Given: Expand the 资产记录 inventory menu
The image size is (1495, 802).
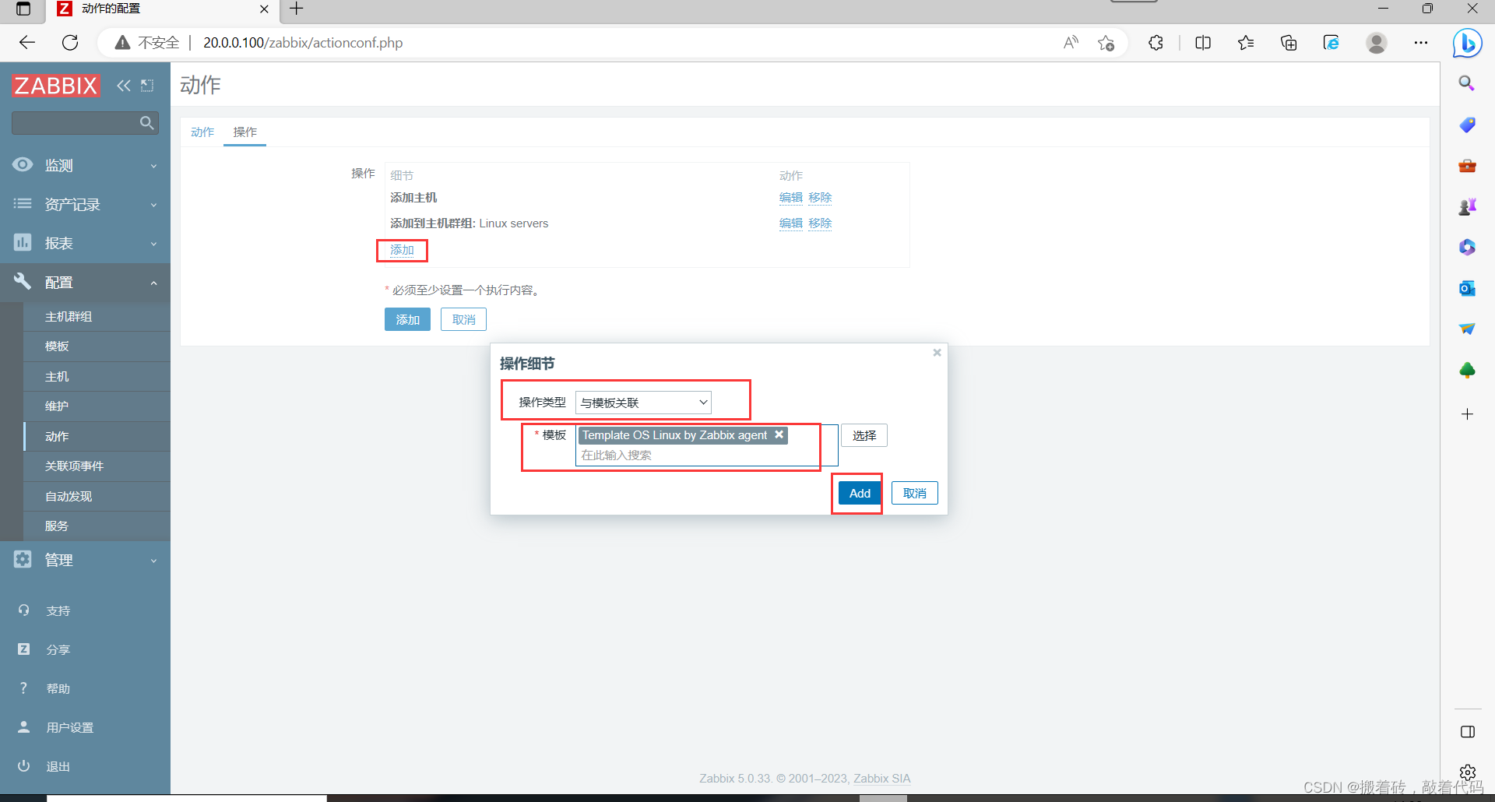Looking at the screenshot, I should point(85,204).
